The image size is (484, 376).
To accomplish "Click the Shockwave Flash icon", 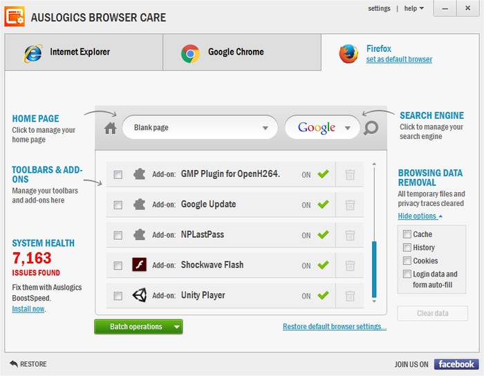I will 139,265.
